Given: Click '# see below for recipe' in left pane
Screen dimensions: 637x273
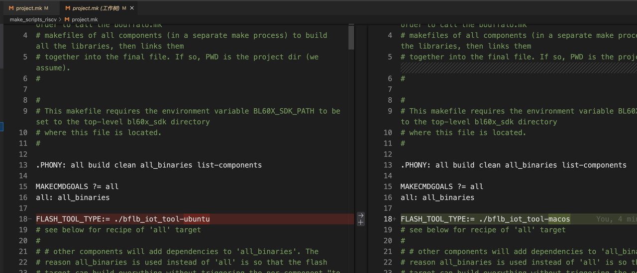Looking at the screenshot, I should click(x=118, y=230).
